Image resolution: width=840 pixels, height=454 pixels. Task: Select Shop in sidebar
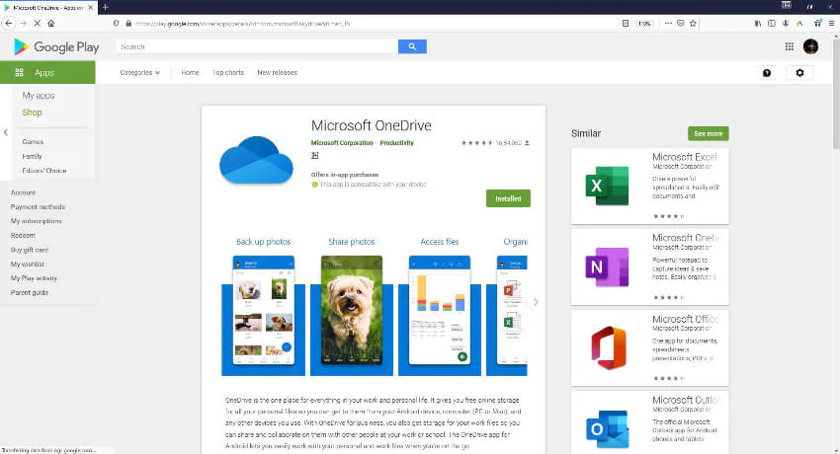pos(32,113)
